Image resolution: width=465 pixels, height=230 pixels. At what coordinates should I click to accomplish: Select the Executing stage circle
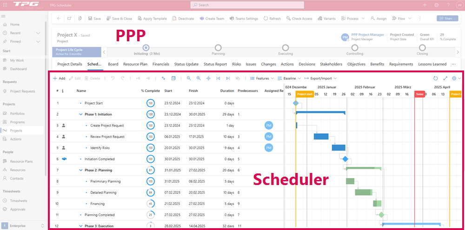[286, 47]
